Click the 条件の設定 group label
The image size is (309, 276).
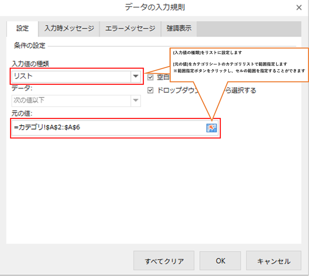click(x=29, y=46)
